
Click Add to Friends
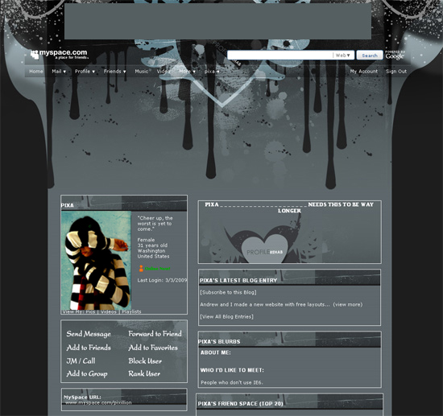click(x=89, y=348)
